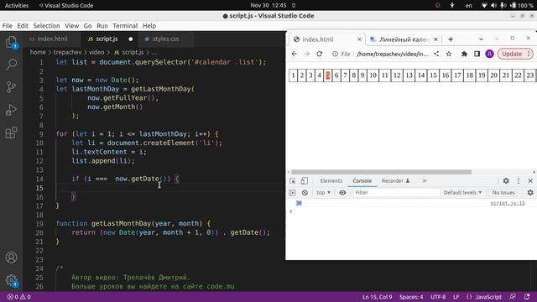Open console settings gear

[x=530, y=193]
